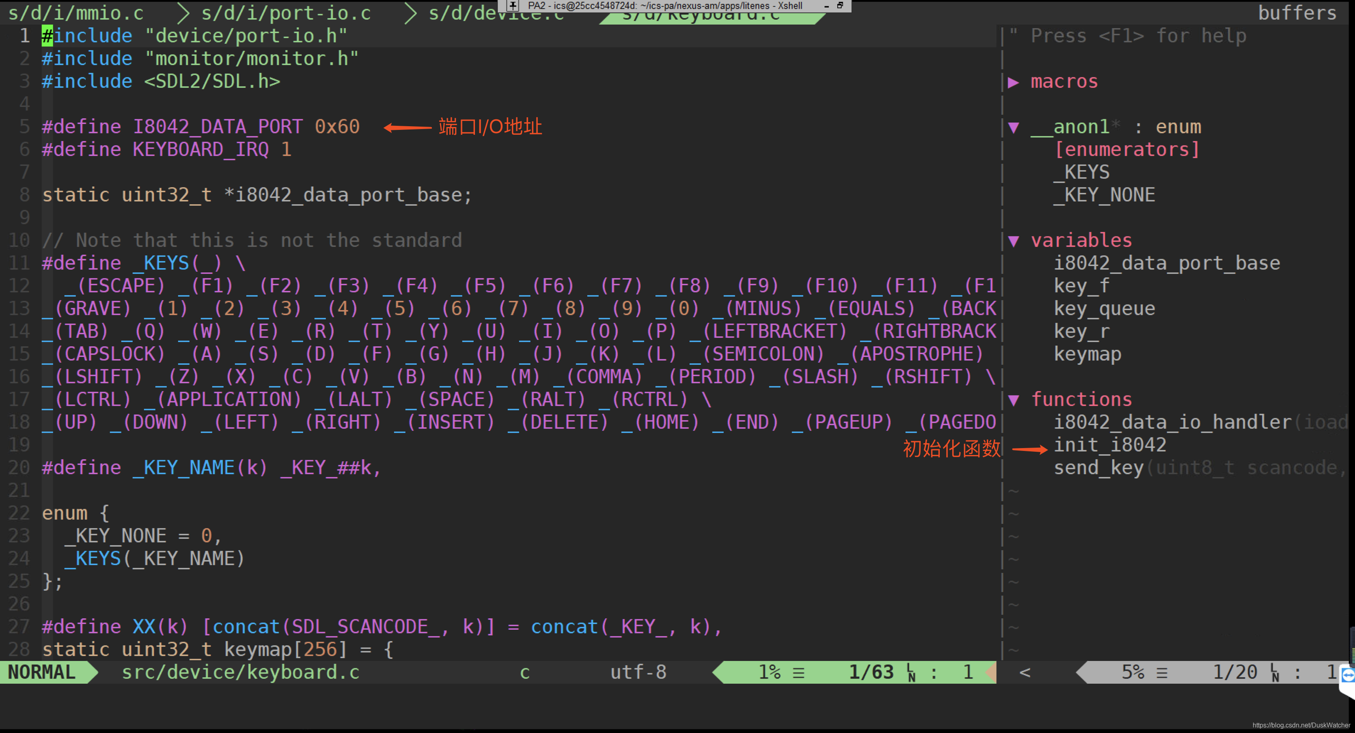
Task: Click the less-than symbol in tagbar statusline
Action: (1025, 673)
